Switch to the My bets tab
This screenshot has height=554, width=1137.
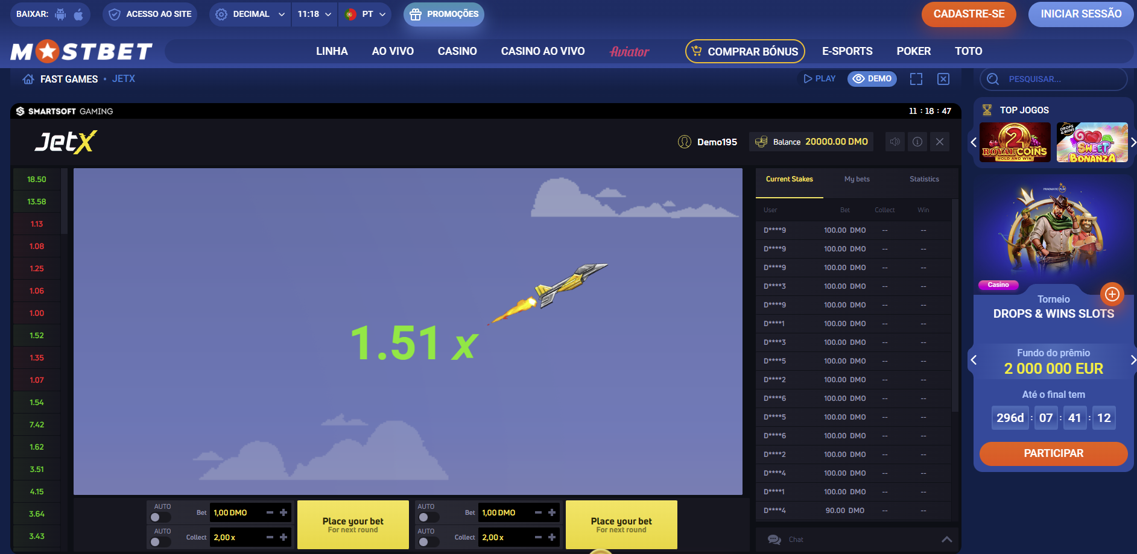pyautogui.click(x=856, y=179)
